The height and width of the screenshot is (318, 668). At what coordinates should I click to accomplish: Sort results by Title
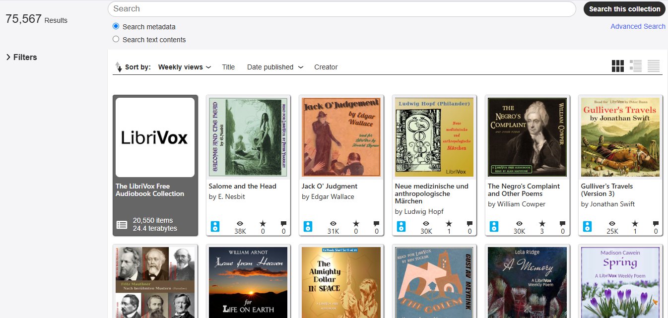pos(228,66)
